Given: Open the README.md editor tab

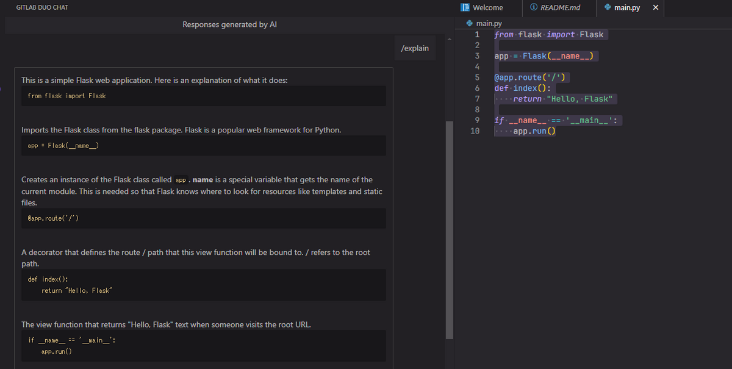Looking at the screenshot, I should tap(555, 7).
